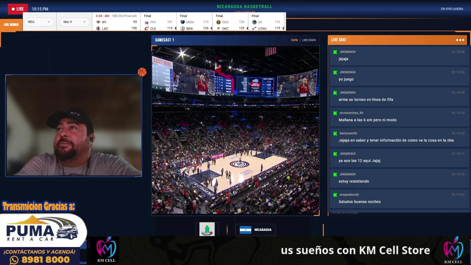The image size is (471, 265).
Task: Open the NY vs LAC live game score
Action: click(x=116, y=22)
